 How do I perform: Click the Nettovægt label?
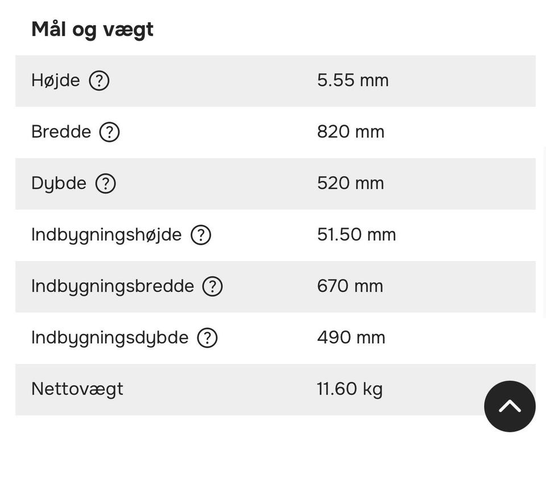pos(77,389)
